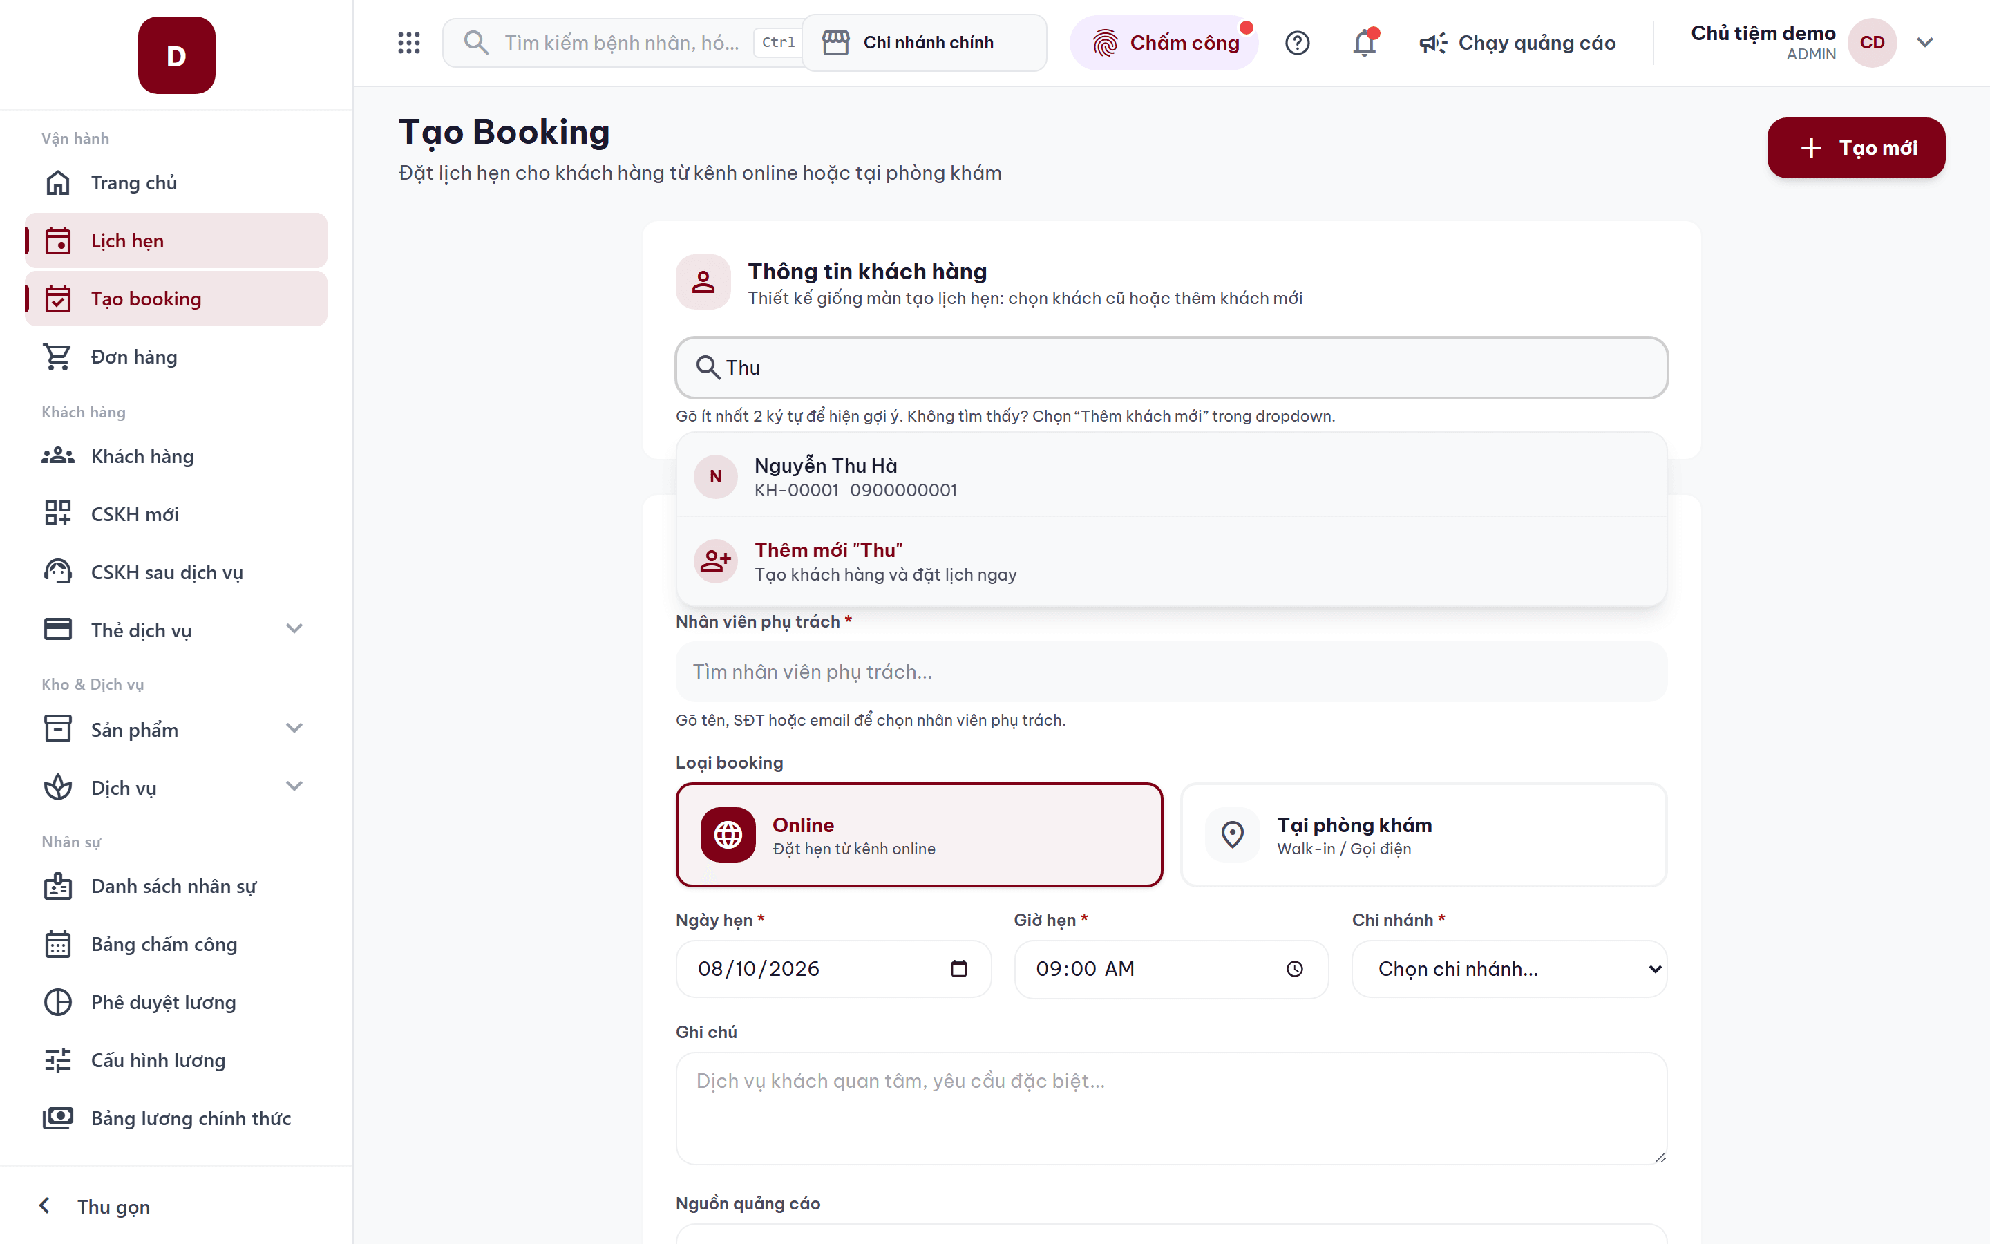This screenshot has width=1990, height=1244.
Task: Open the Chi nhánh chính branch selector
Action: (x=925, y=43)
